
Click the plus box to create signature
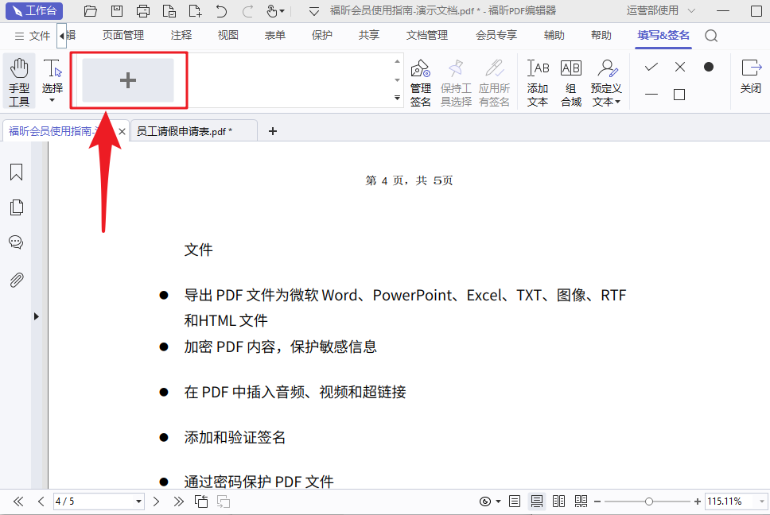pos(128,80)
